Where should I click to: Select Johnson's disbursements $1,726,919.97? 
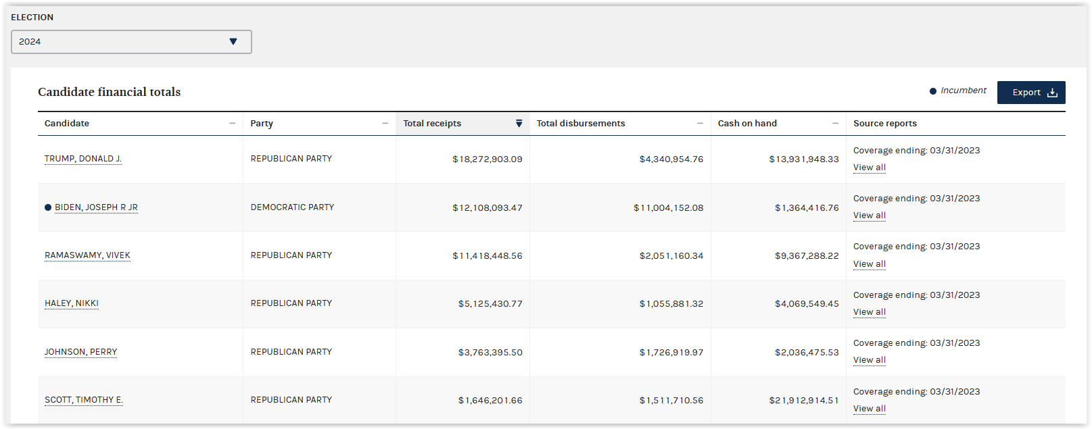coord(671,353)
